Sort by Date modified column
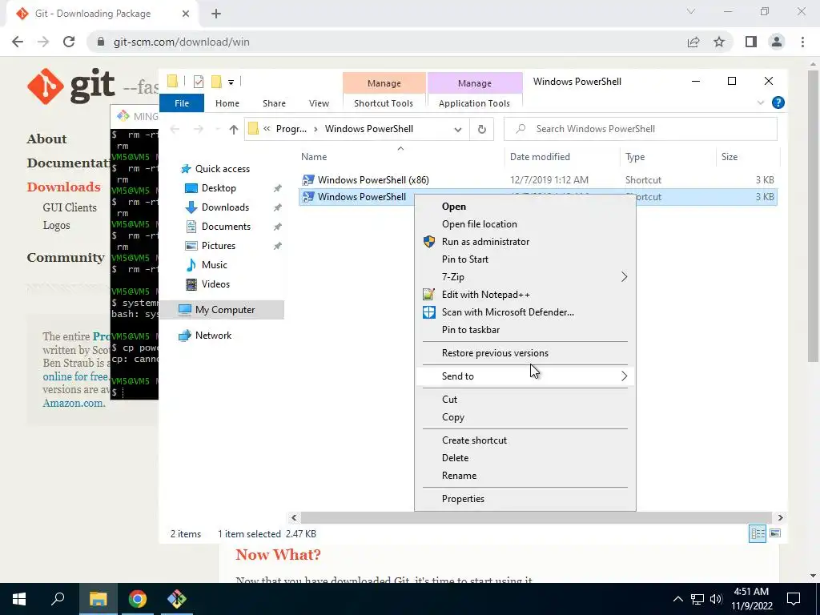 click(x=540, y=157)
